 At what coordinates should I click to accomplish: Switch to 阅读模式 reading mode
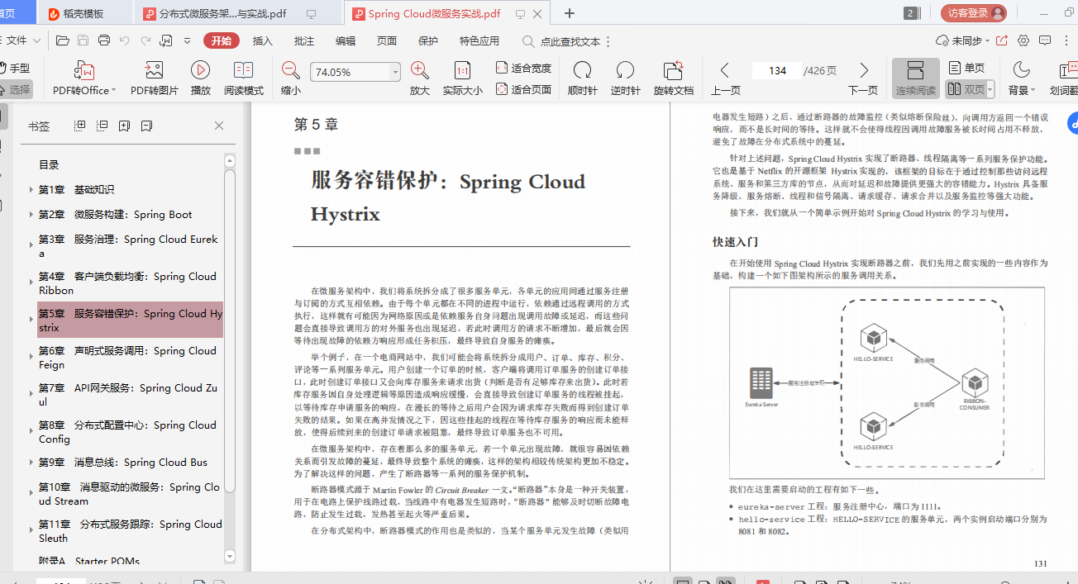click(244, 79)
